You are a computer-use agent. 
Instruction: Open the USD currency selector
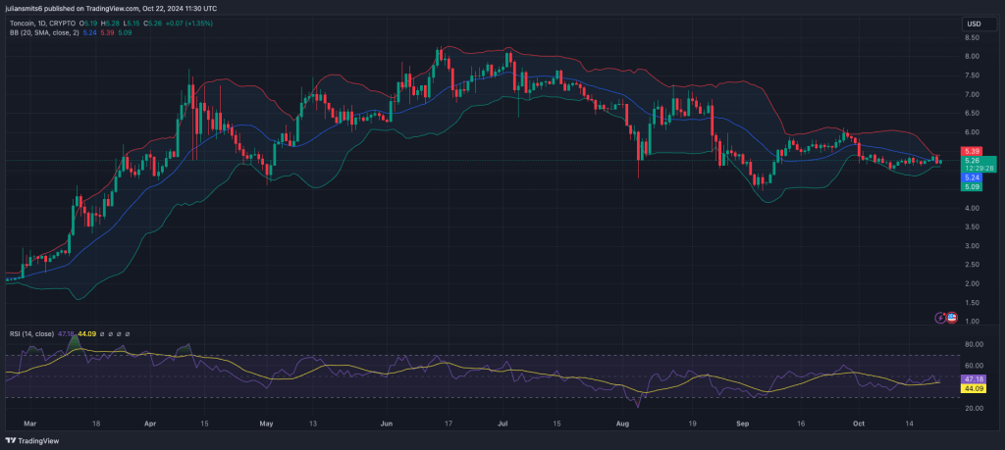click(979, 25)
